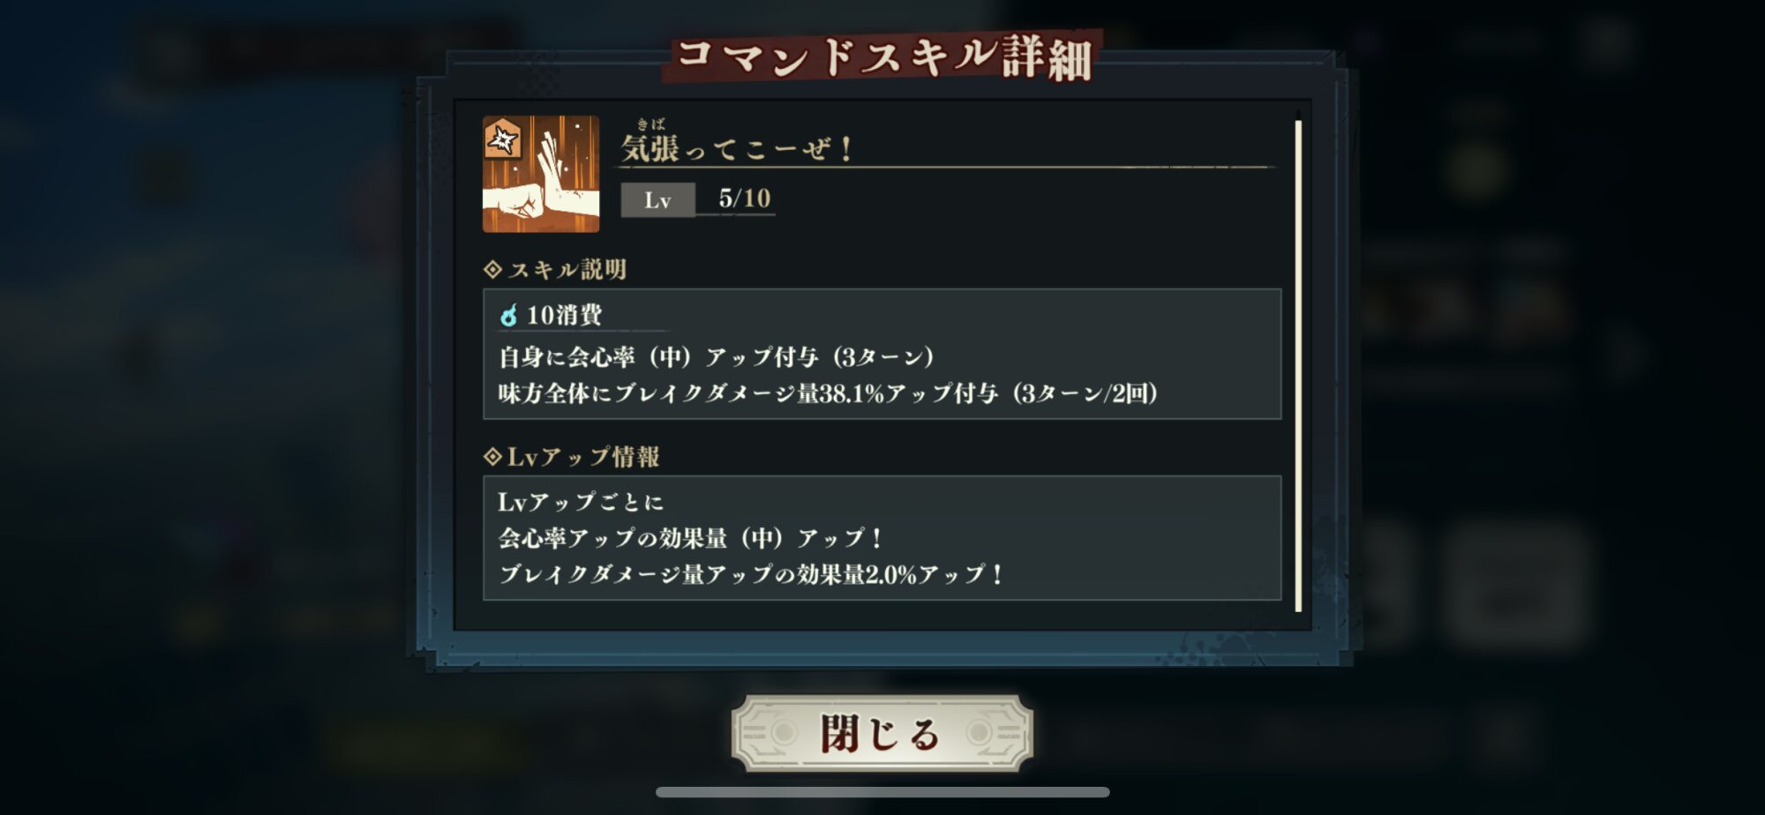Tap the skill name 気張ってこーぜ！
This screenshot has height=815, width=1765.
click(738, 148)
